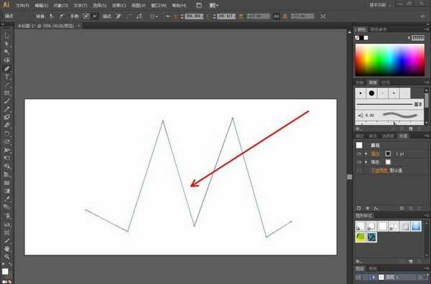The width and height of the screenshot is (431, 284).
Task: Expand the fill attribute disclosure triangle
Action: [x=366, y=162]
